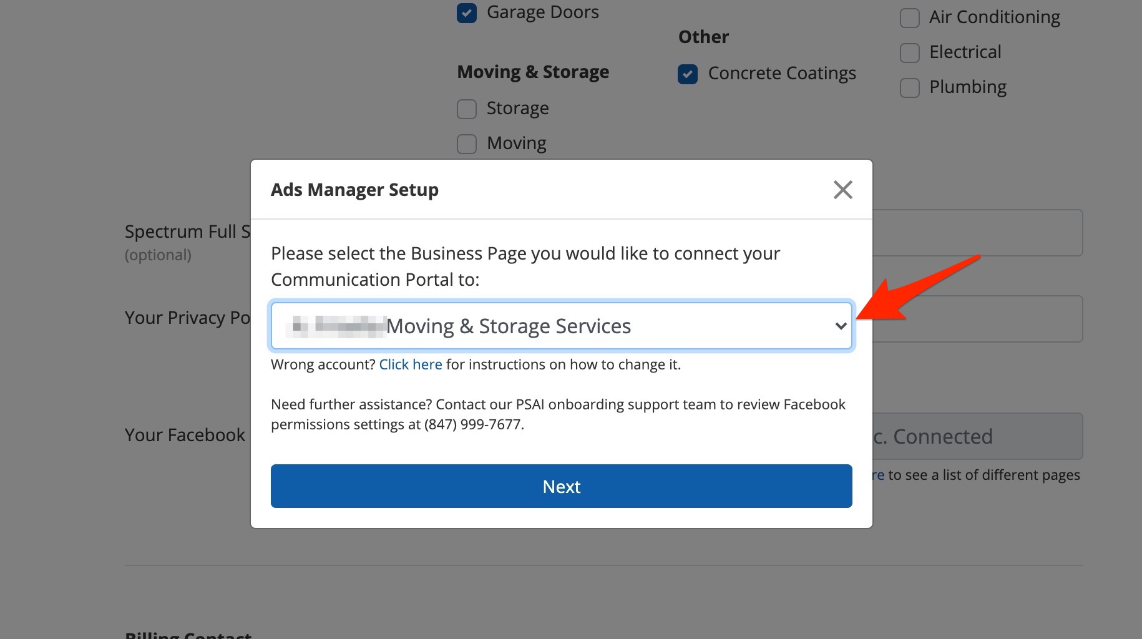Uncheck the Garage Doors checkbox
Viewport: 1142px width, 639px height.
[467, 12]
